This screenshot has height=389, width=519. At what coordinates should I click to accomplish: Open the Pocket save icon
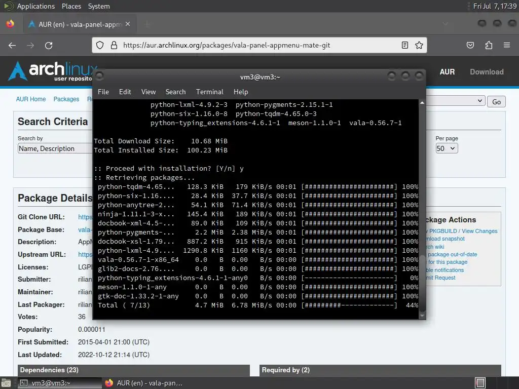pyautogui.click(x=470, y=45)
